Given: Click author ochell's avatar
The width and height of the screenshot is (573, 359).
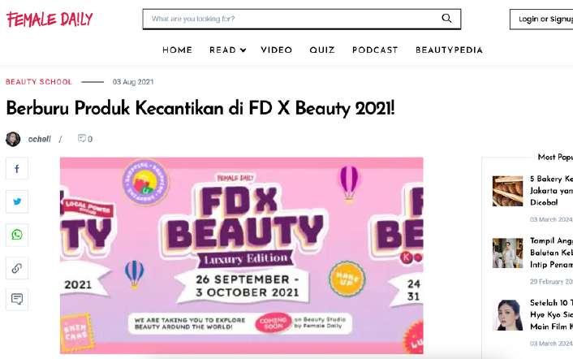Looking at the screenshot, I should tap(13, 139).
